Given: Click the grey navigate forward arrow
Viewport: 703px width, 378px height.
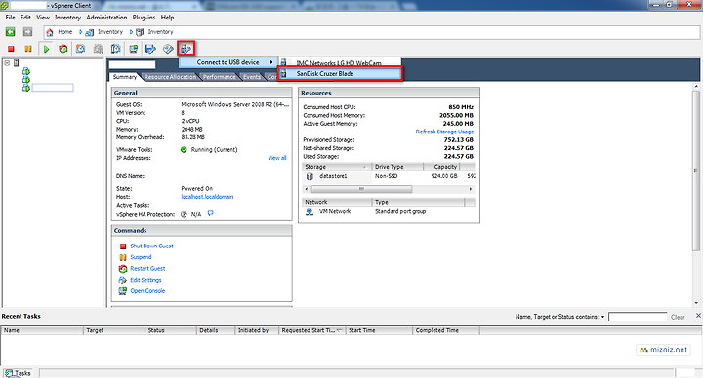Looking at the screenshot, I should 27,32.
